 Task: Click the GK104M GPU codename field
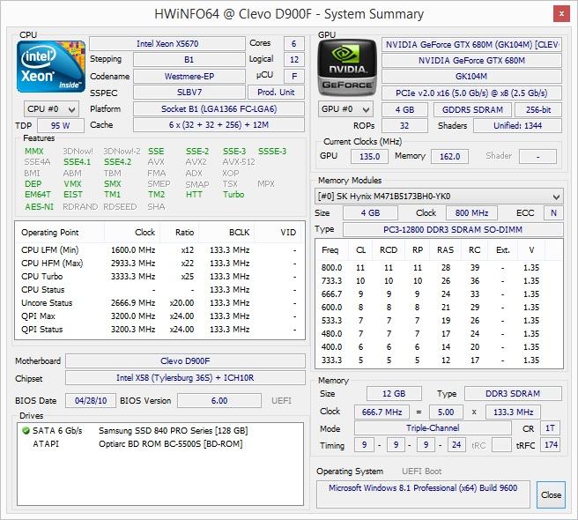coord(471,77)
